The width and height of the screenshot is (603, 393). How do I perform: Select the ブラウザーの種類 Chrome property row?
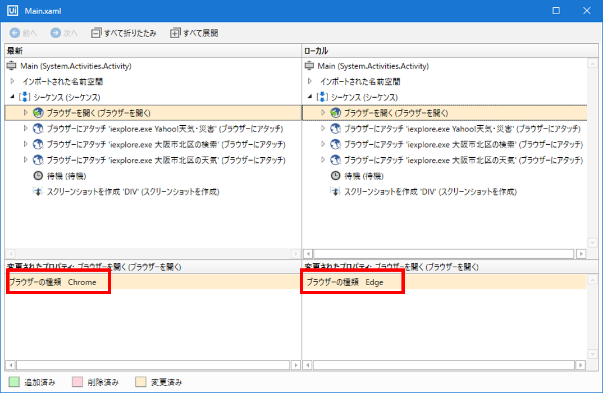click(53, 282)
